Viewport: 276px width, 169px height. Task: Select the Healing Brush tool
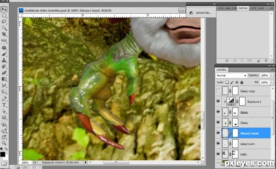[4, 48]
